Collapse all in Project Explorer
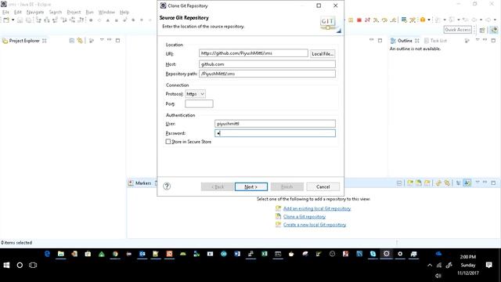This screenshot has height=282, width=501. (x=71, y=41)
